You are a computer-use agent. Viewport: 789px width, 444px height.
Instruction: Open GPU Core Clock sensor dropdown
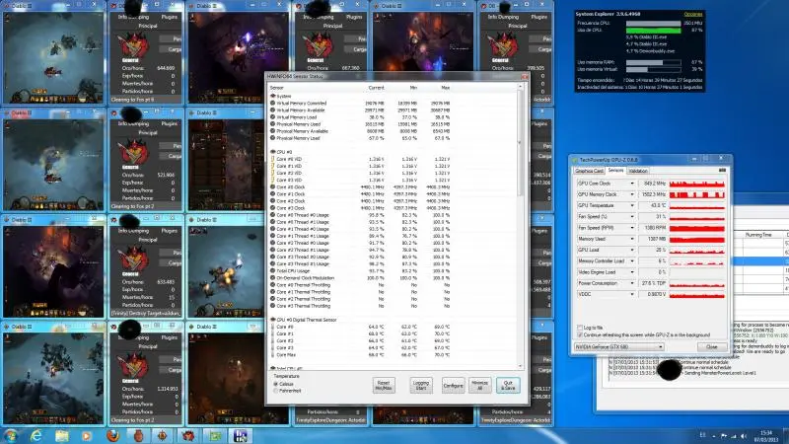tap(632, 184)
